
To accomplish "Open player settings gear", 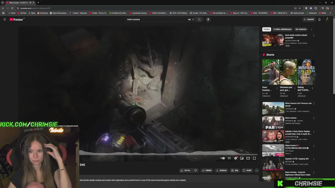I will pos(236,158).
